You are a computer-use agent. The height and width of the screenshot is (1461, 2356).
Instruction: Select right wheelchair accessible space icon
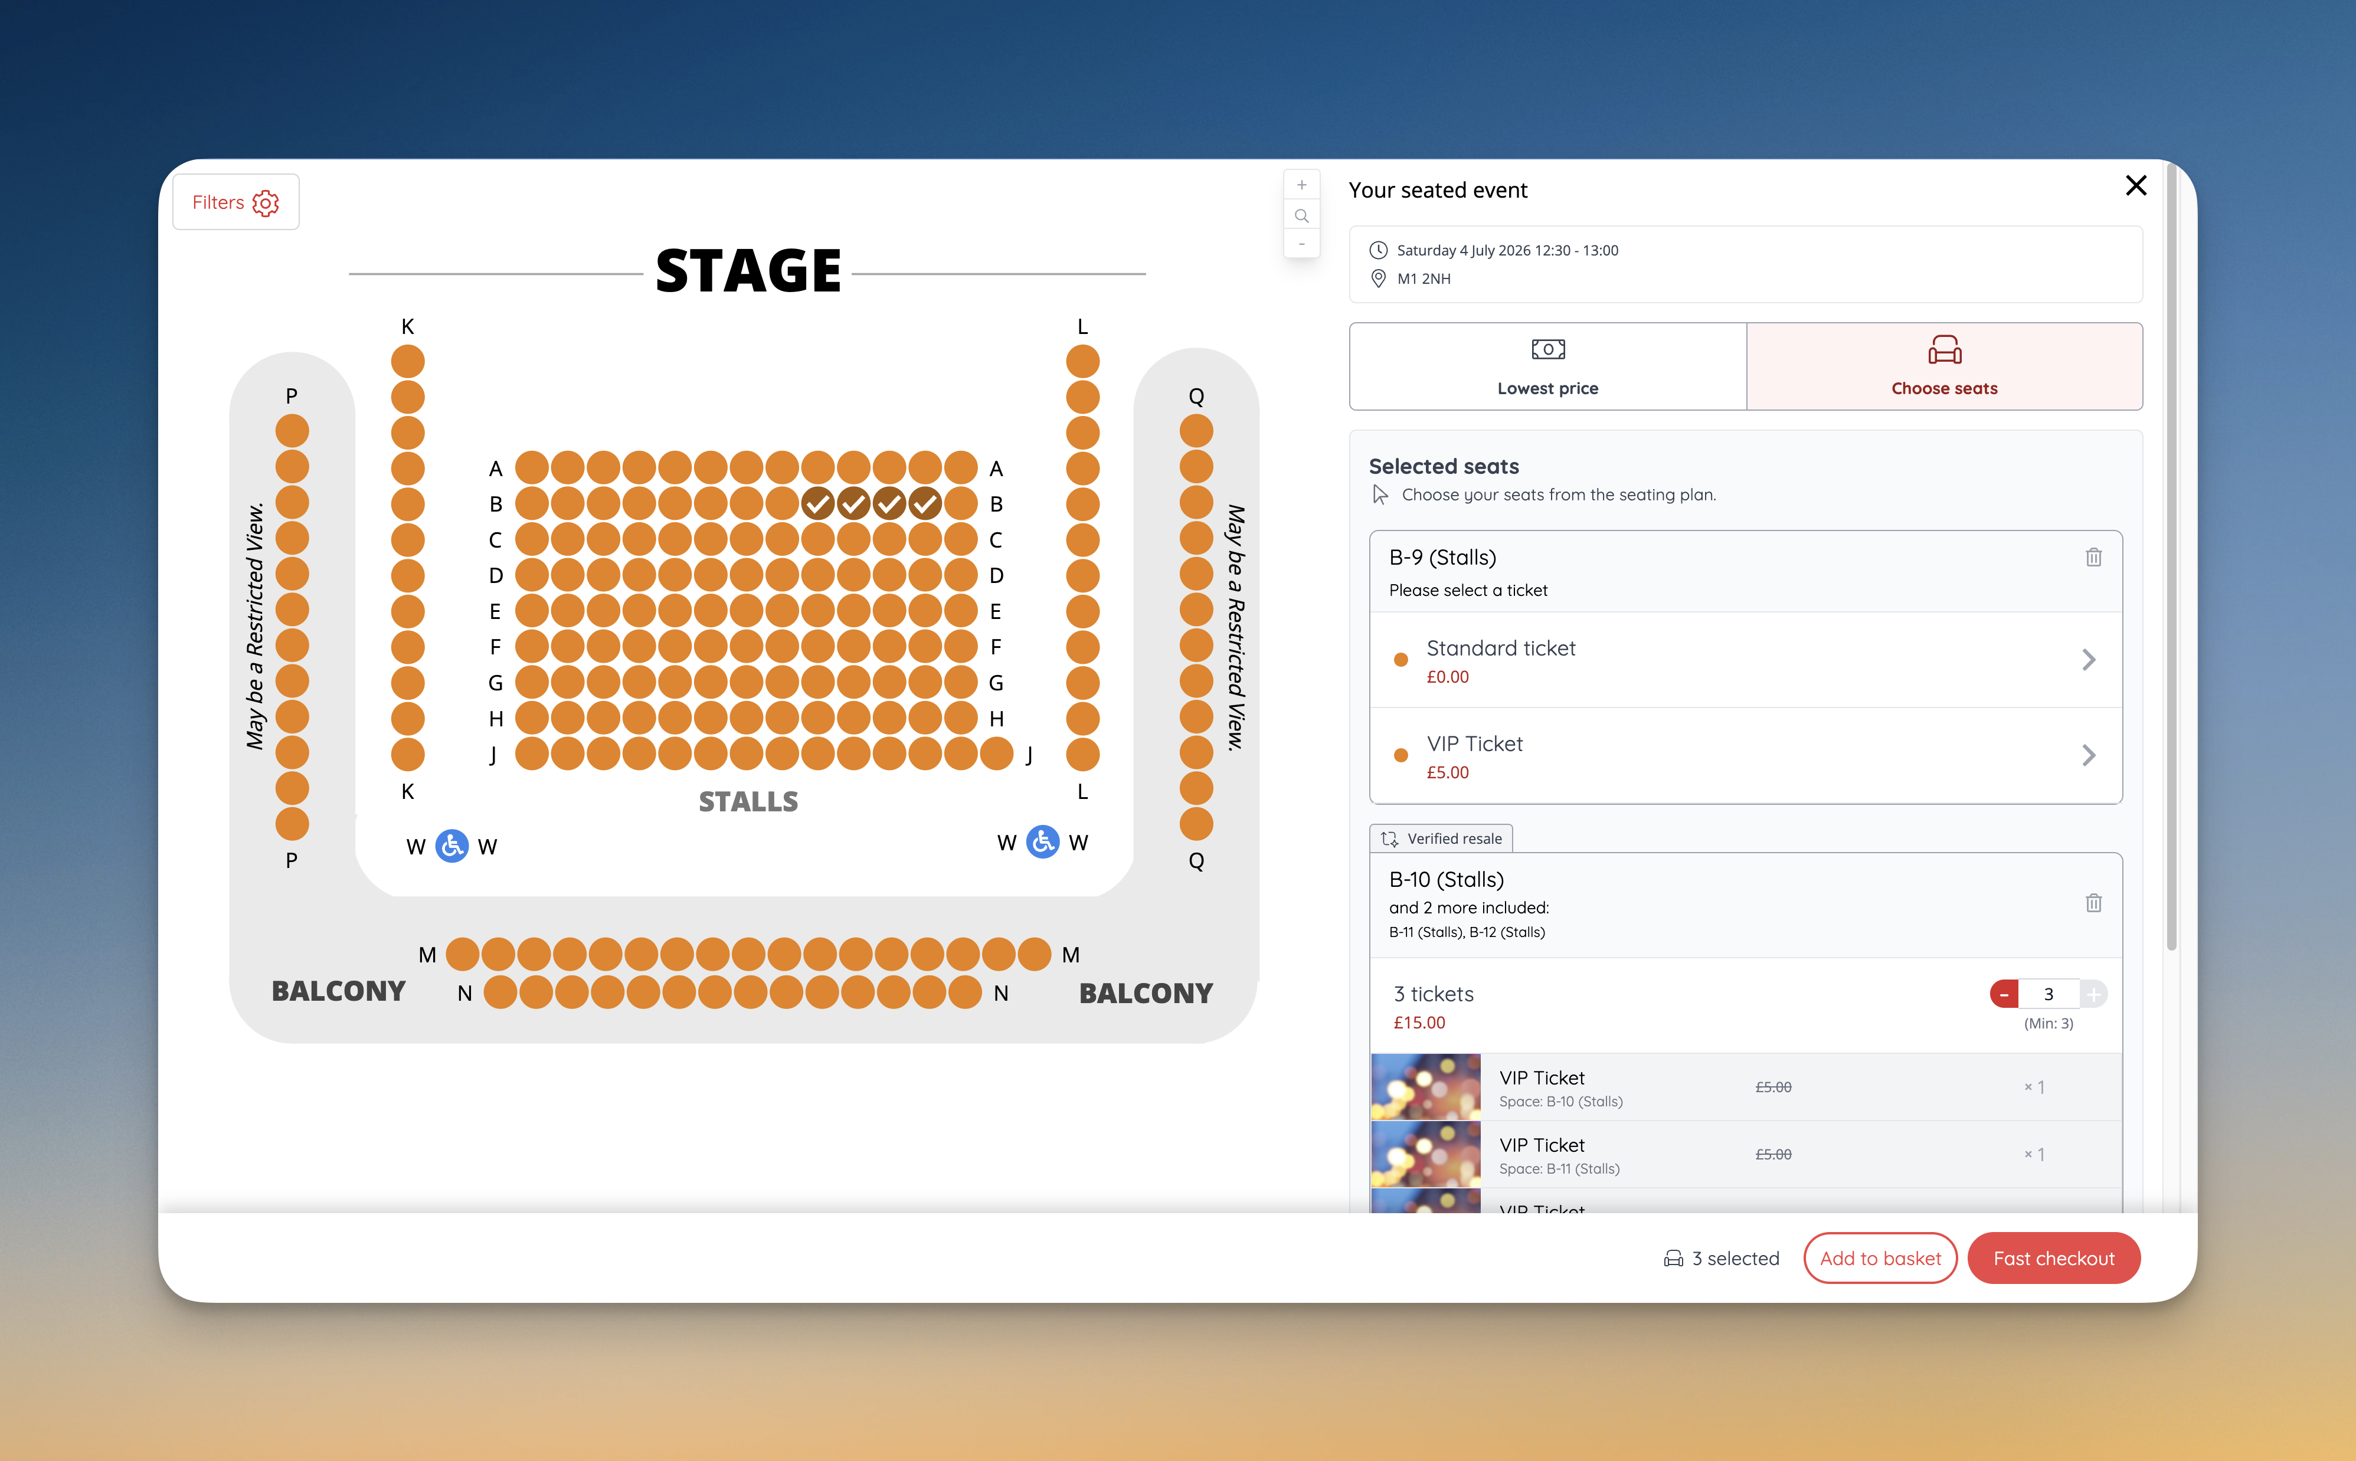click(1043, 841)
